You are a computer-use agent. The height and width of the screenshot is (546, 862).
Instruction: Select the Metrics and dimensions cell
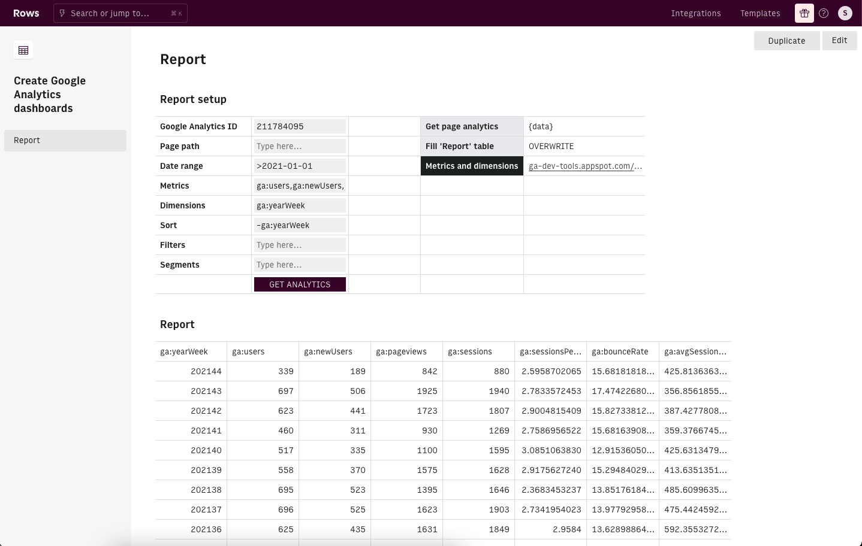472,166
